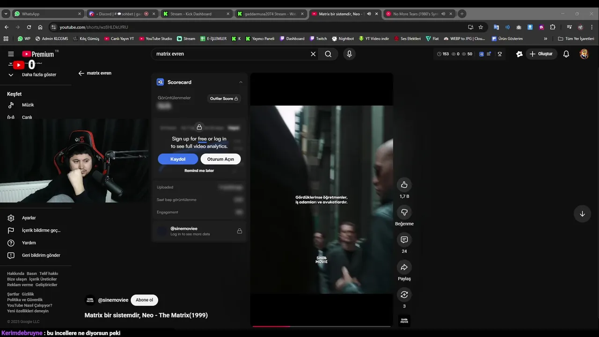Mute the Matrix bir sistemdir tab audio
Screen dimensions: 599x337
pyautogui.click(x=369, y=14)
